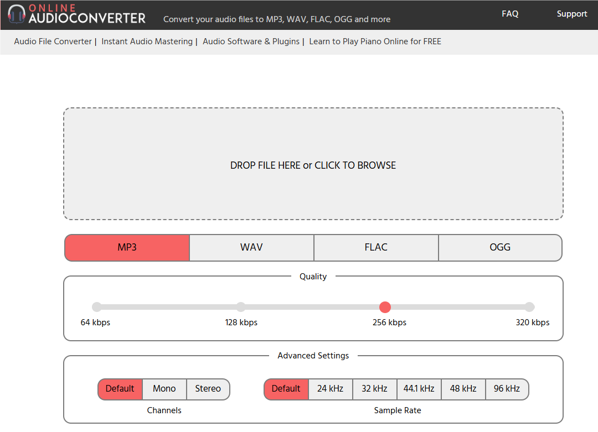Choose FLAC as output format
Image resolution: width=598 pixels, height=432 pixels.
coord(376,248)
